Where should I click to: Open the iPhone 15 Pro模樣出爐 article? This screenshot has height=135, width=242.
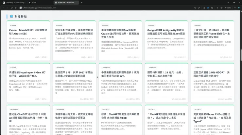click(212, 118)
